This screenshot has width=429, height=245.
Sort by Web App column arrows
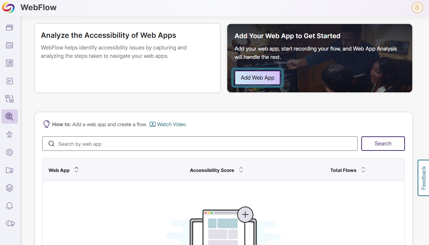[76, 170]
